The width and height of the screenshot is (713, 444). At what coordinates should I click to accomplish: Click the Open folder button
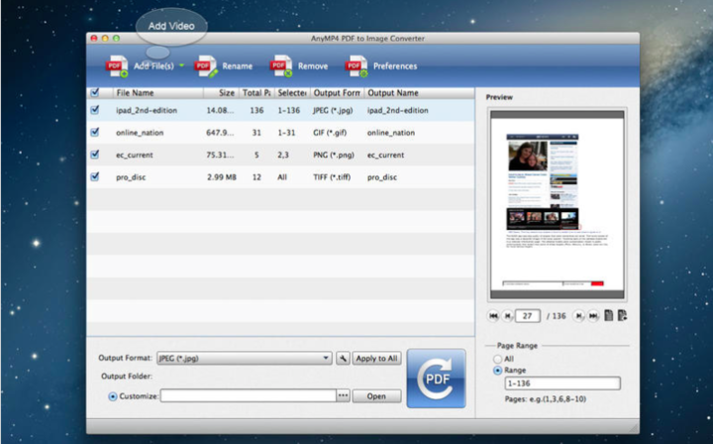pyautogui.click(x=376, y=396)
